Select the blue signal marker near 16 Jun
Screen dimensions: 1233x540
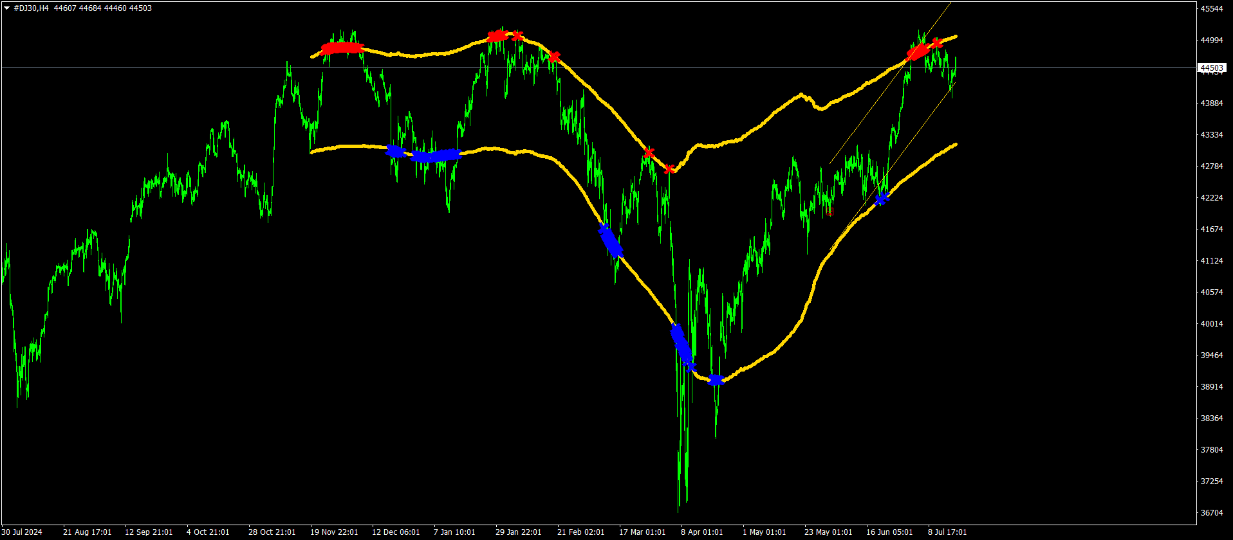tap(882, 199)
